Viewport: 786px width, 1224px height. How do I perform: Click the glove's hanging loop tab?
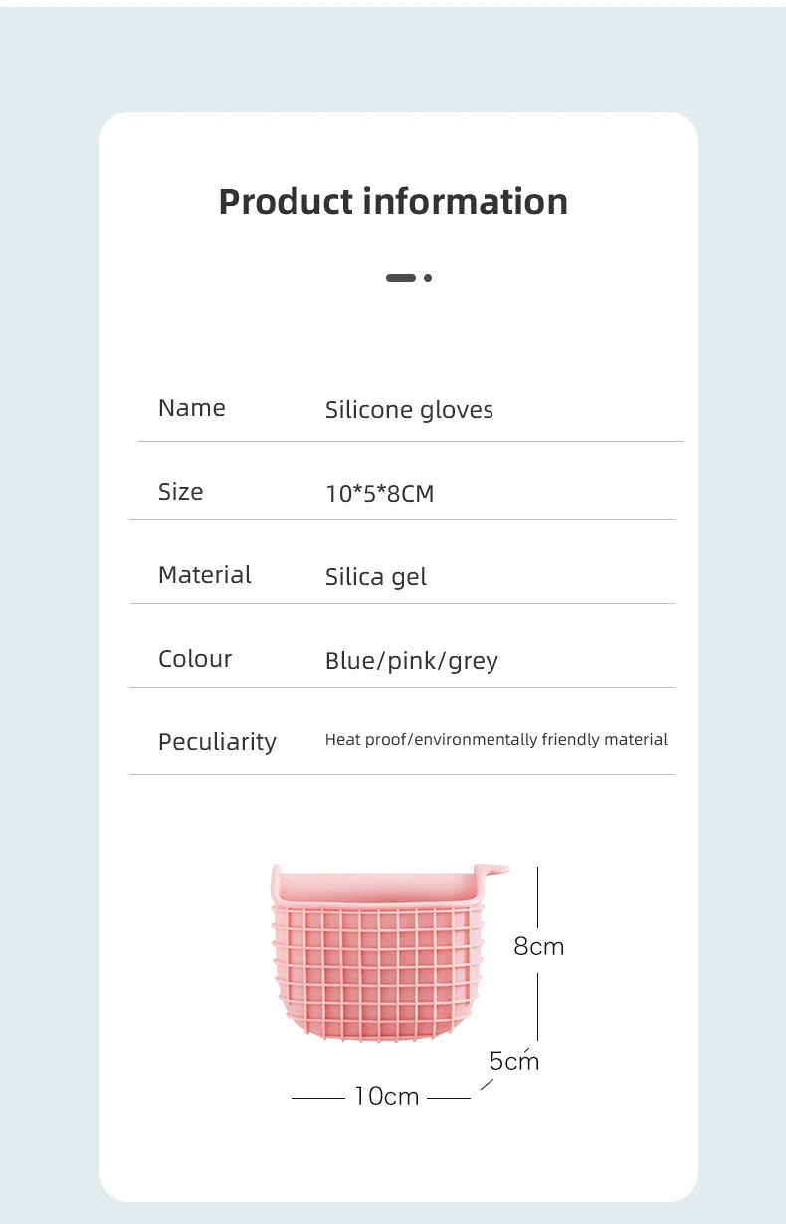pyautogui.click(x=494, y=871)
